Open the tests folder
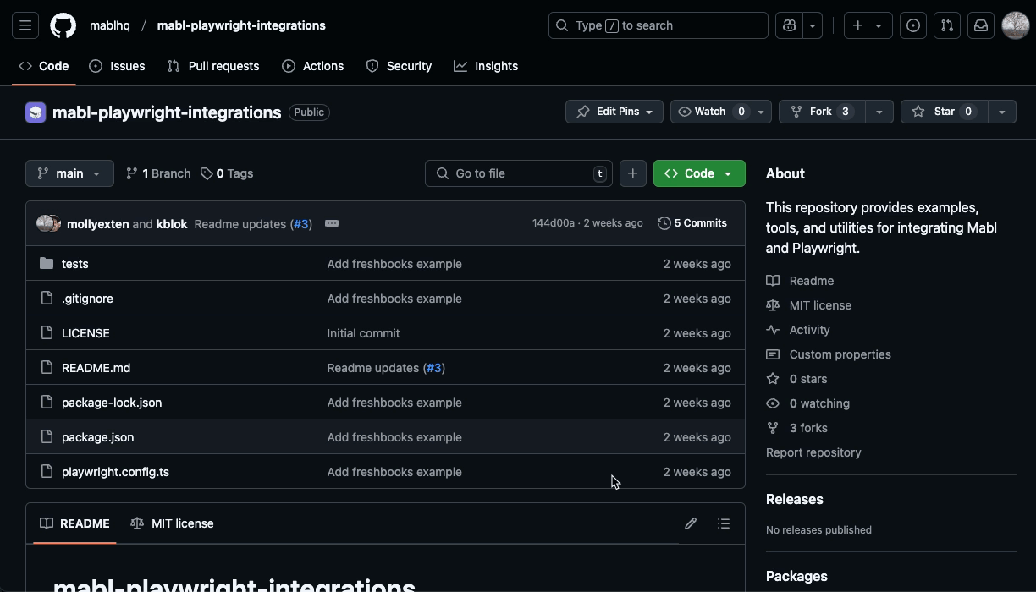The height and width of the screenshot is (592, 1036). 75,264
